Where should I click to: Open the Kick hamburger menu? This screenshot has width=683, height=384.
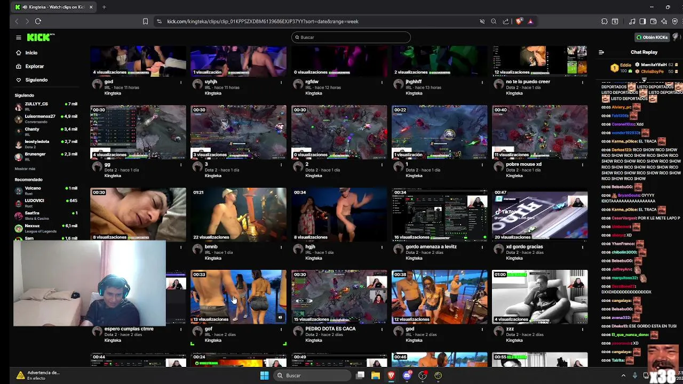tap(18, 37)
